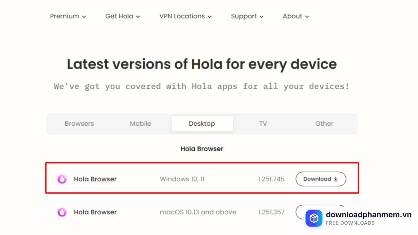This screenshot has height=235, width=418.
Task: Switch to the Mobile tab
Action: click(140, 124)
